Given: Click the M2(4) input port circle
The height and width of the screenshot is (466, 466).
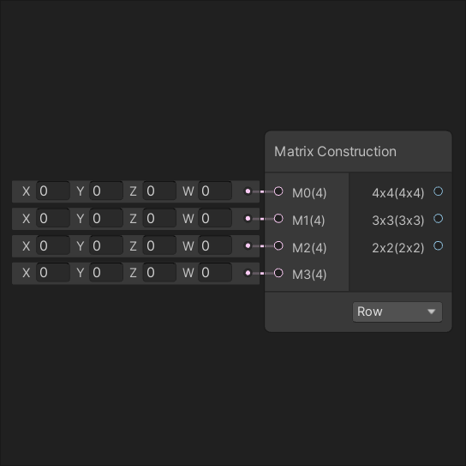Looking at the screenshot, I should pos(278,245).
